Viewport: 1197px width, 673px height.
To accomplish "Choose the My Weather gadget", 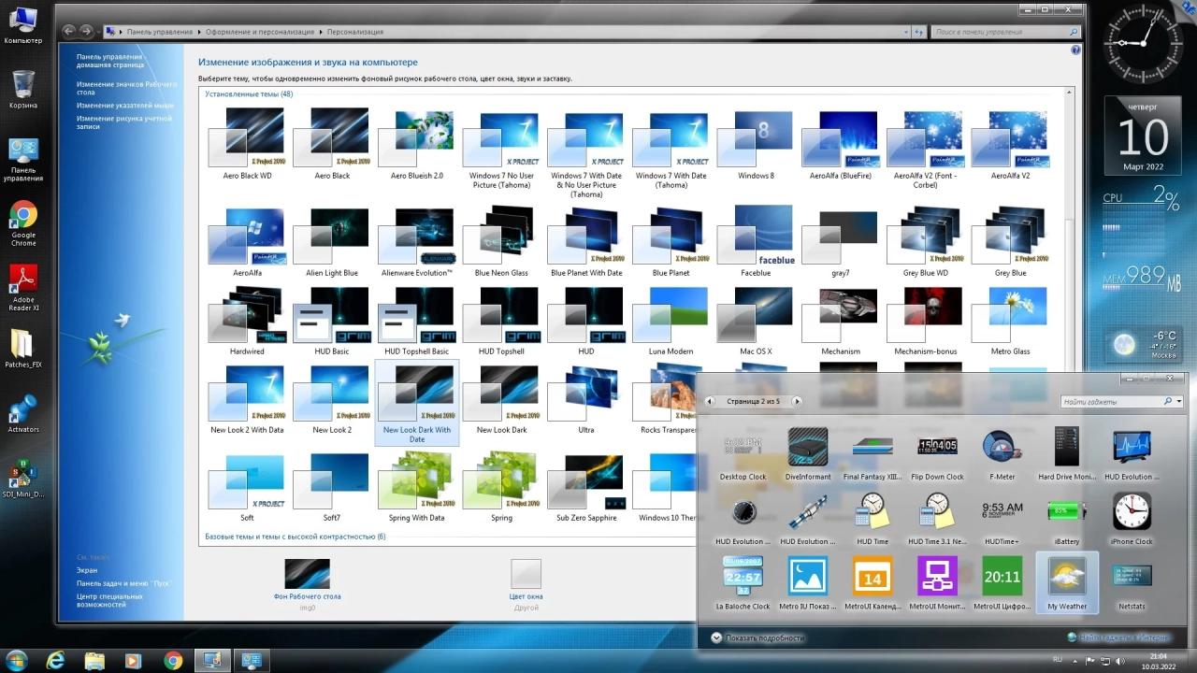I will [x=1067, y=581].
